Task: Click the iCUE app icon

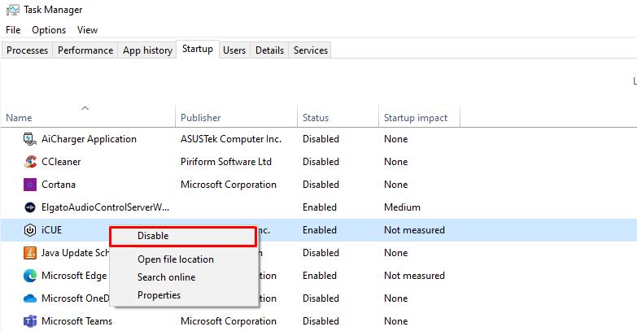Action: tap(30, 230)
